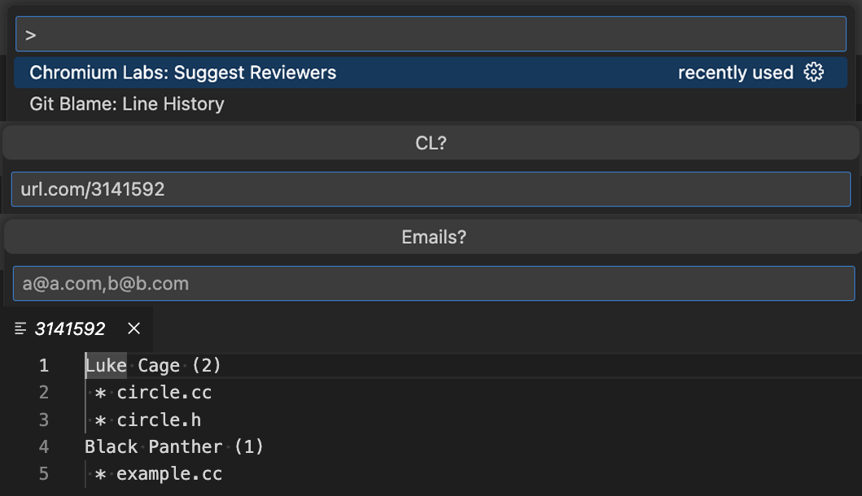This screenshot has width=862, height=496.
Task: Run Chromium Labs: Suggest Reviewers command
Action: pyautogui.click(x=183, y=73)
